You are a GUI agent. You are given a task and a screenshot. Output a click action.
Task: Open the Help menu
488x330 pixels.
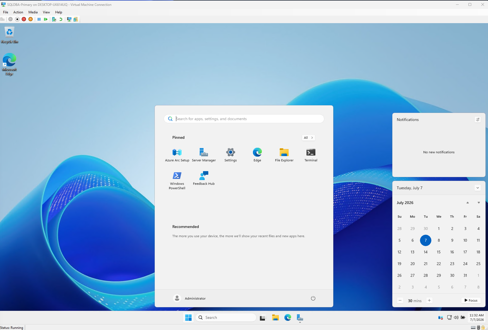(x=59, y=12)
